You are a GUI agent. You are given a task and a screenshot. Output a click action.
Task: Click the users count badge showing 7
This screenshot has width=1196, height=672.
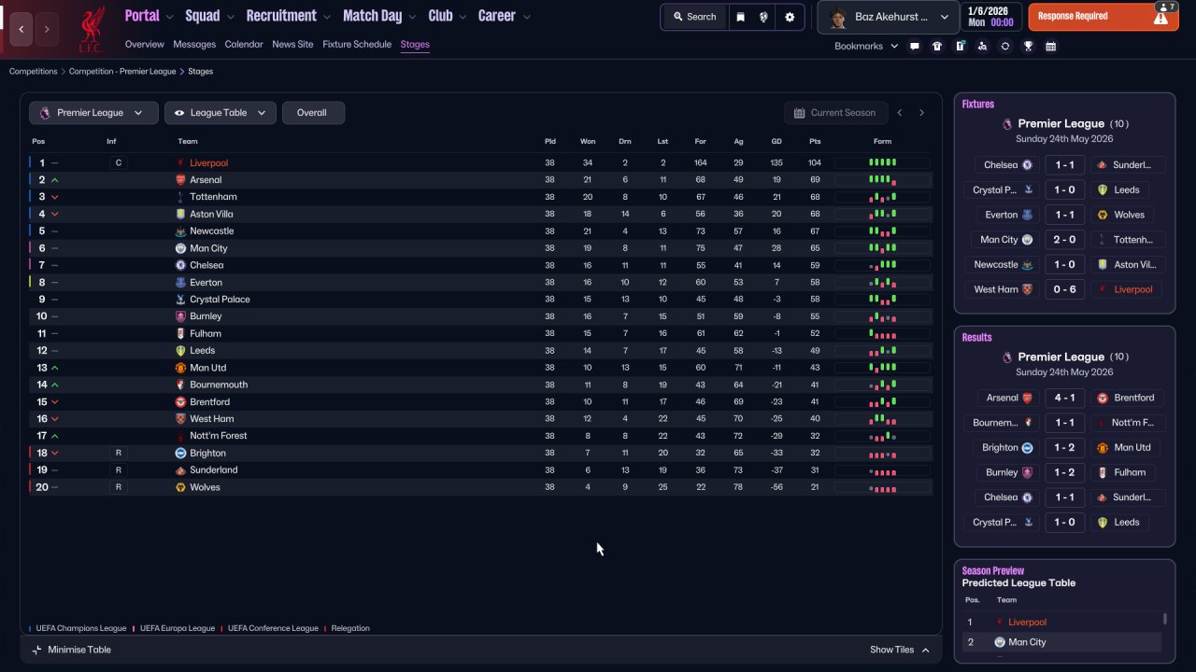tap(1166, 7)
